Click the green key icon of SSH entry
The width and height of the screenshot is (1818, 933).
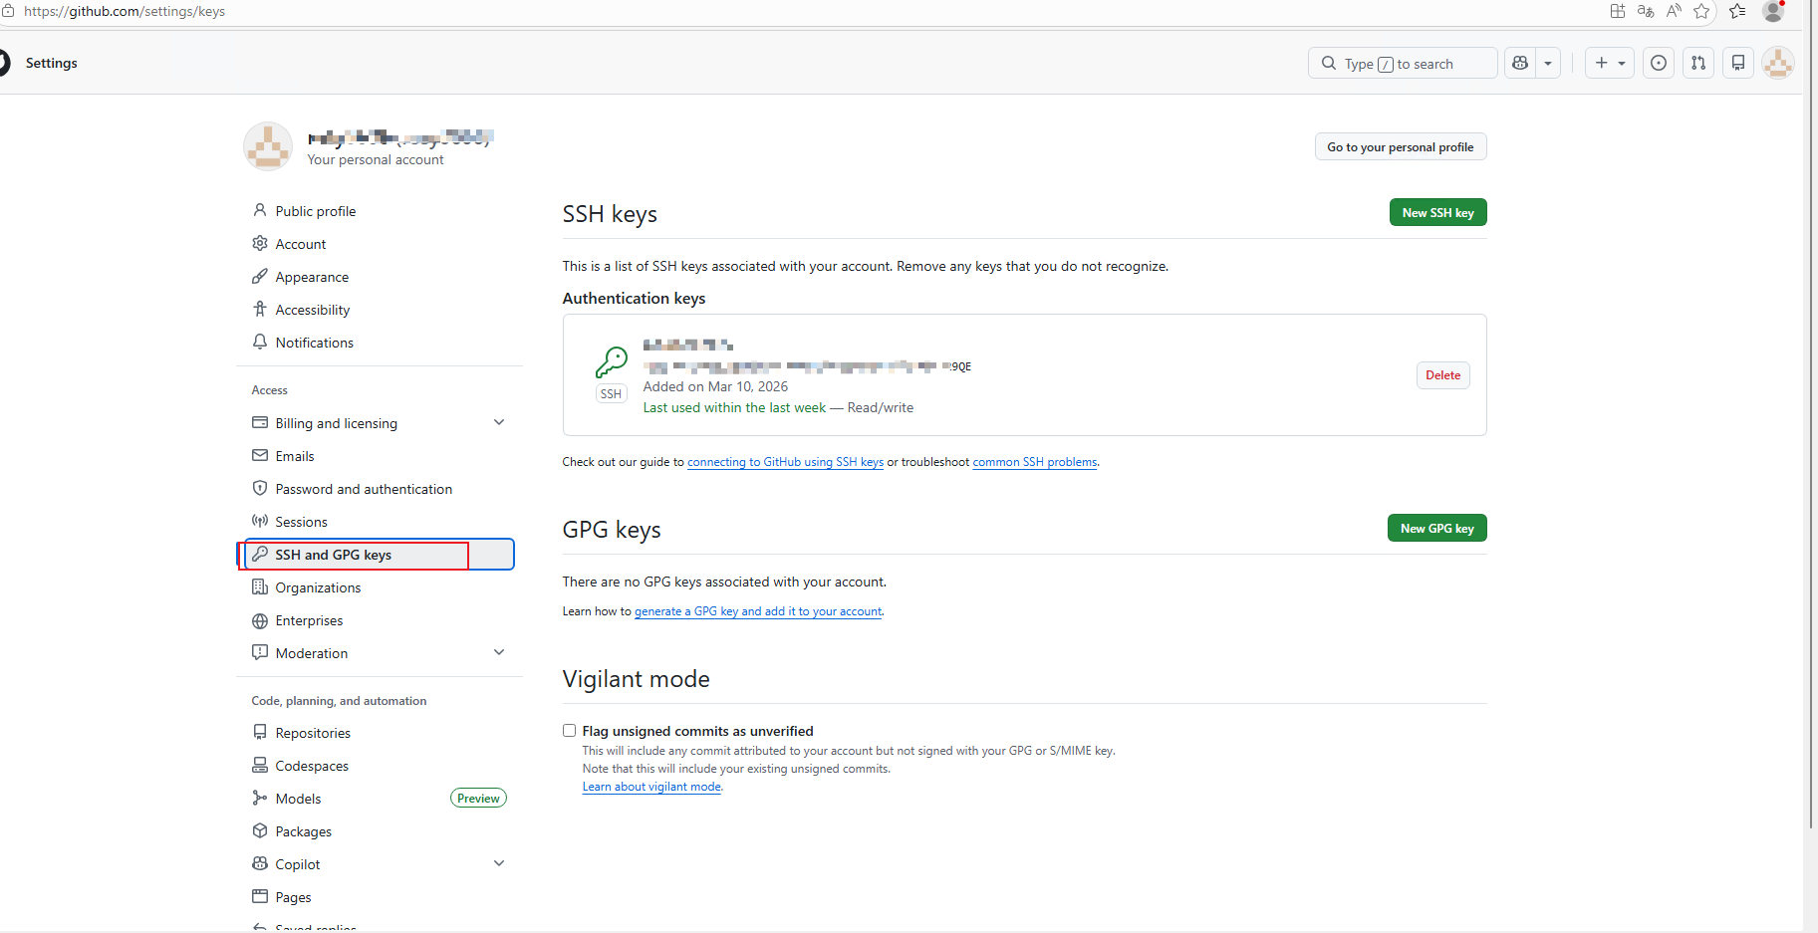[x=612, y=362]
